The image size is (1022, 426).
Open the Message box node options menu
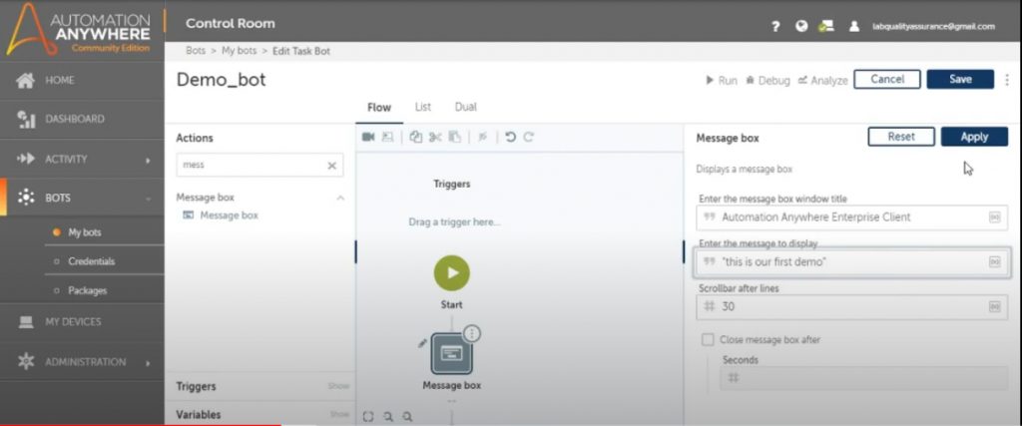pyautogui.click(x=471, y=334)
